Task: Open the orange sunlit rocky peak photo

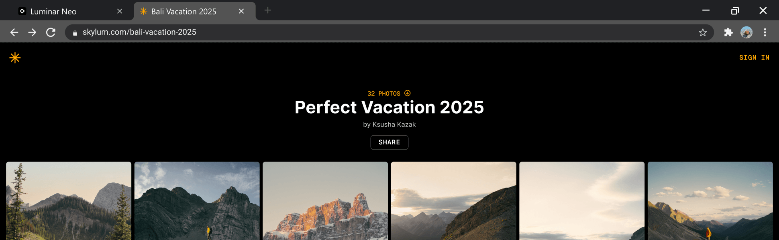Action: pyautogui.click(x=325, y=201)
